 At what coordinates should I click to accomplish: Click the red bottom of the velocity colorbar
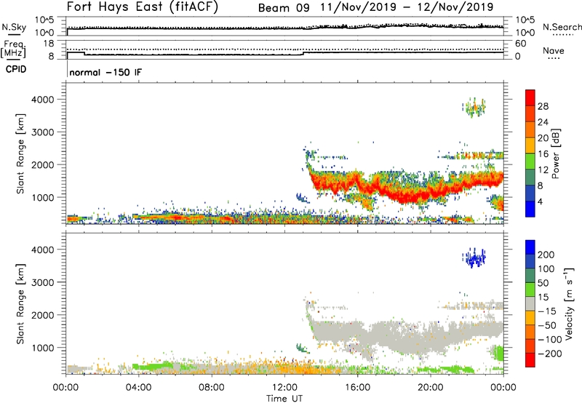pos(530,360)
